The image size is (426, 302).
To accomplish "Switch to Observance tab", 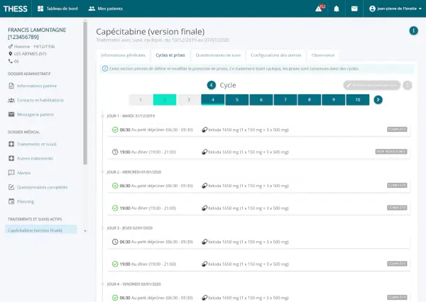I will [x=323, y=55].
